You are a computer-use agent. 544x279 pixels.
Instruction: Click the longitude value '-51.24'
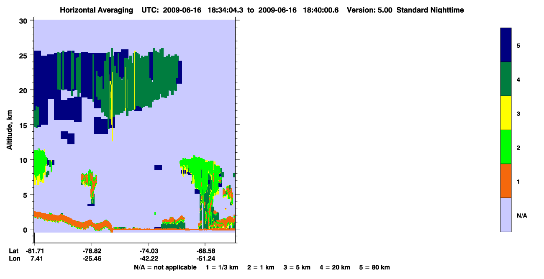click(205, 259)
